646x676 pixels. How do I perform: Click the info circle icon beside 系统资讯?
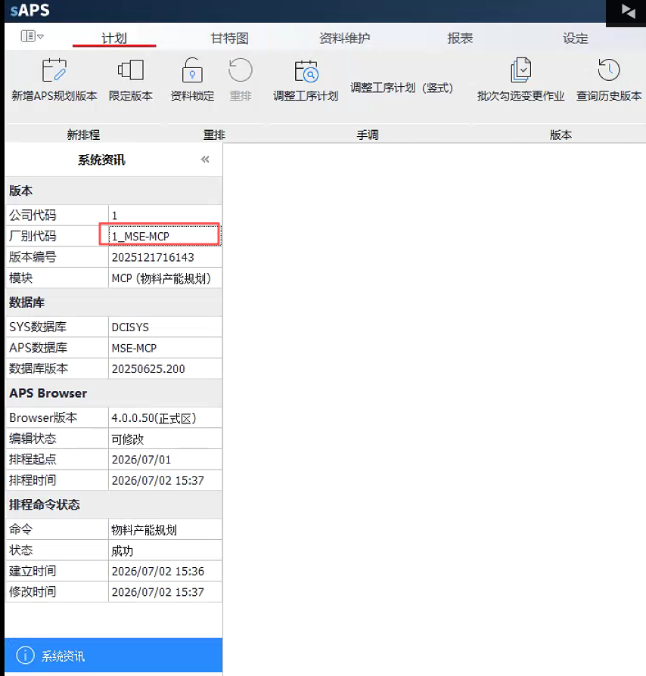click(x=25, y=656)
